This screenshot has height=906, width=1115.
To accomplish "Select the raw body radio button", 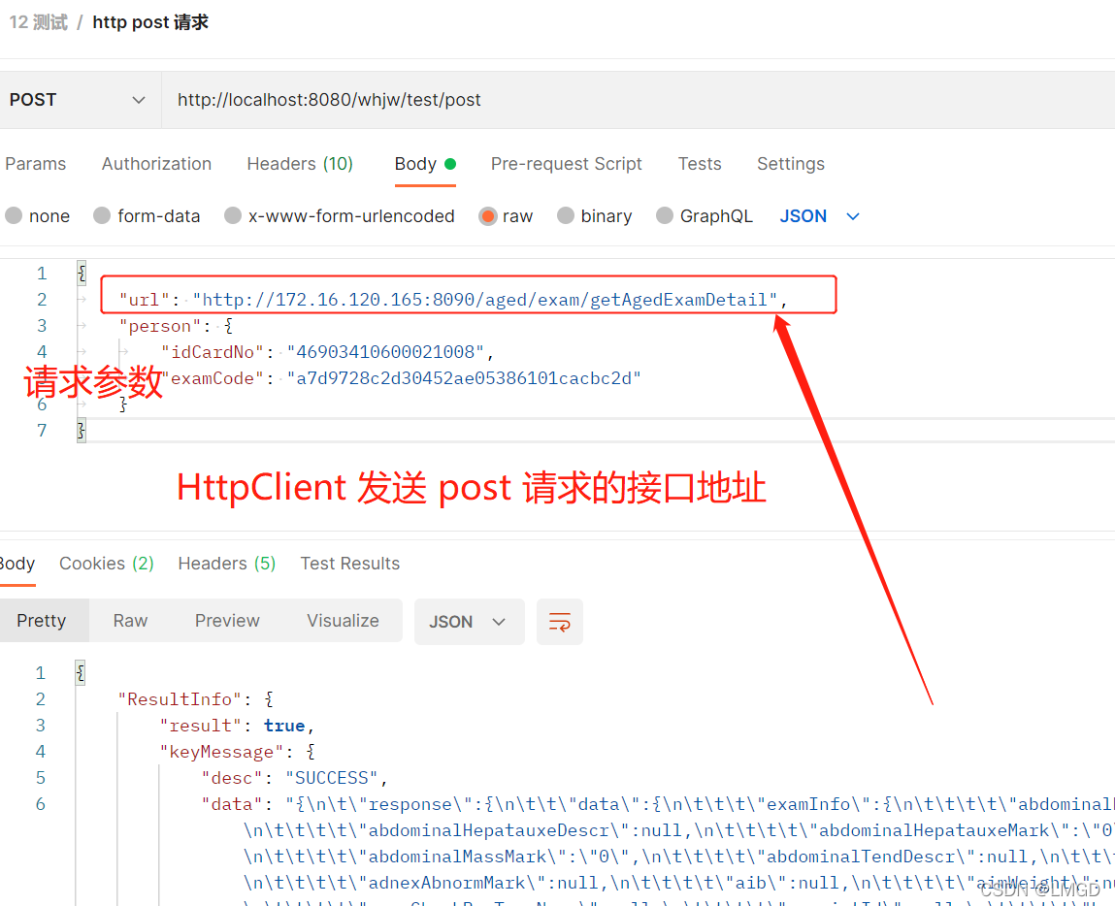I will pos(488,216).
